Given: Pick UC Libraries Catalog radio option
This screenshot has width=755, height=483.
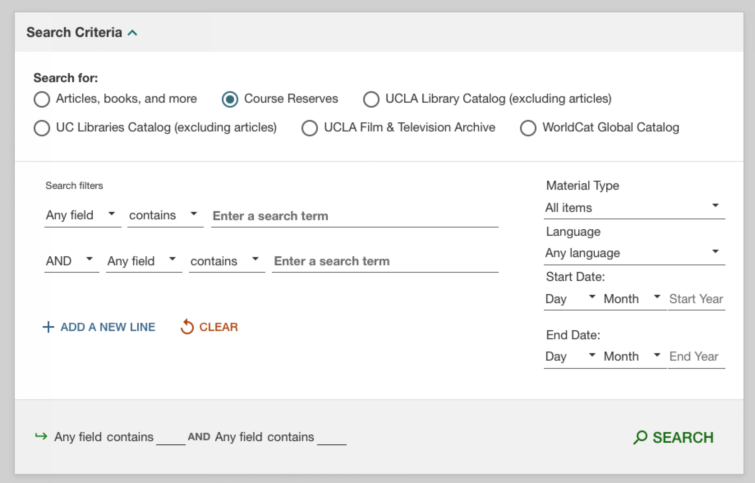Looking at the screenshot, I should point(42,128).
